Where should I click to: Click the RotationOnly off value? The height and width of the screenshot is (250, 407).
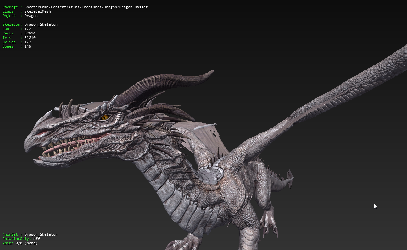pyautogui.click(x=36, y=239)
